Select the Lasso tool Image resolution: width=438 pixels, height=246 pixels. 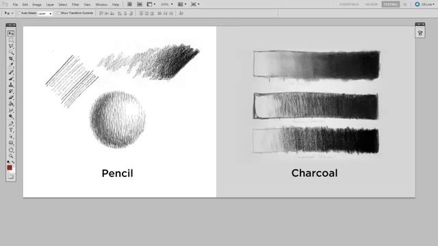[11, 46]
